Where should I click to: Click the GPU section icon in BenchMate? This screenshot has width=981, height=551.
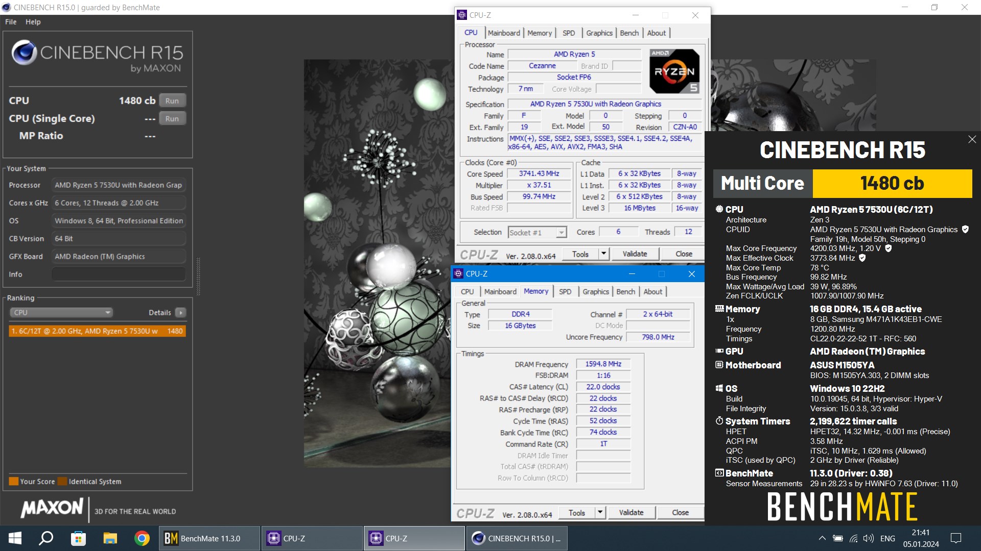(719, 351)
